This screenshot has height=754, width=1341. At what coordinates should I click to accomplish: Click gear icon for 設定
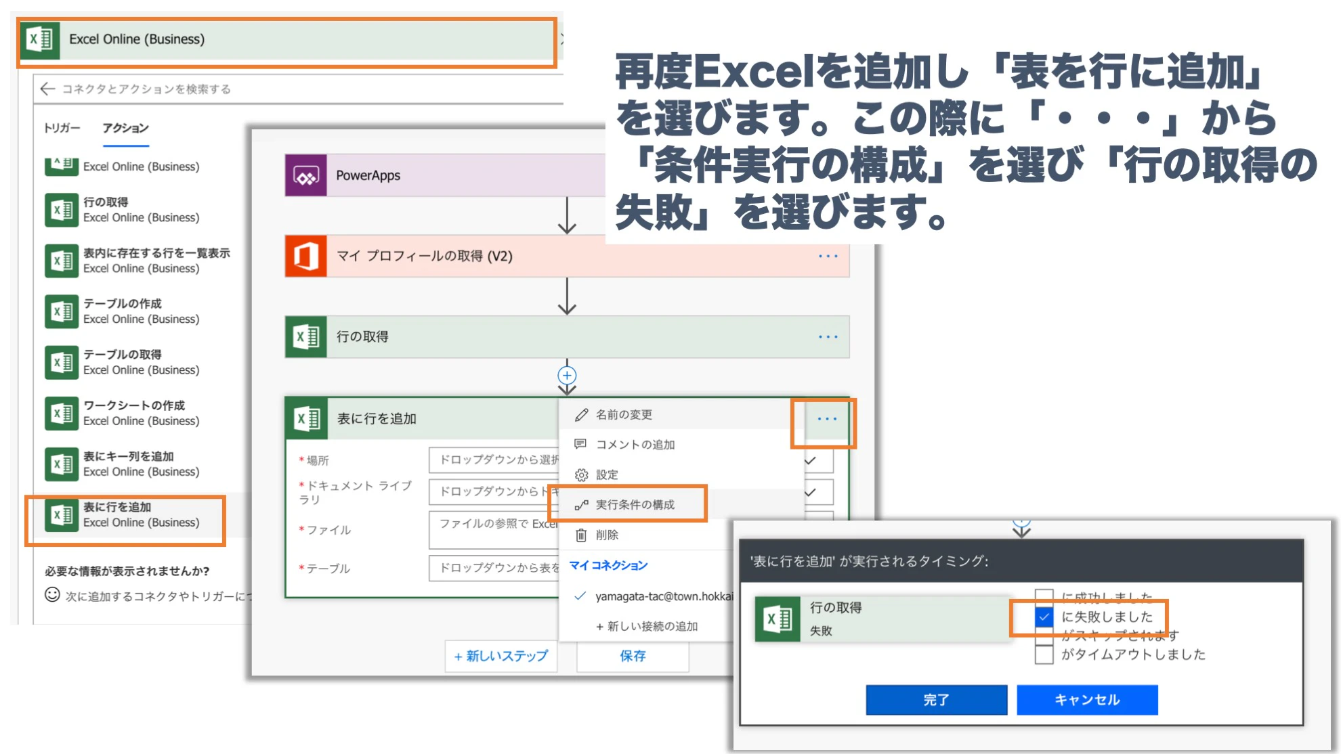click(x=581, y=475)
